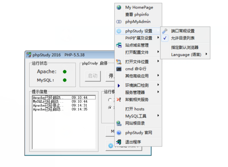Click the 启动 start button
This screenshot has width=228, height=167.
tap(93, 76)
